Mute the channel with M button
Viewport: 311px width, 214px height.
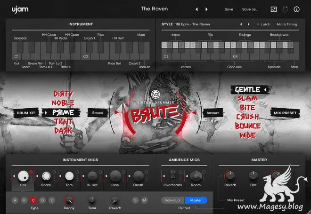coord(144,200)
